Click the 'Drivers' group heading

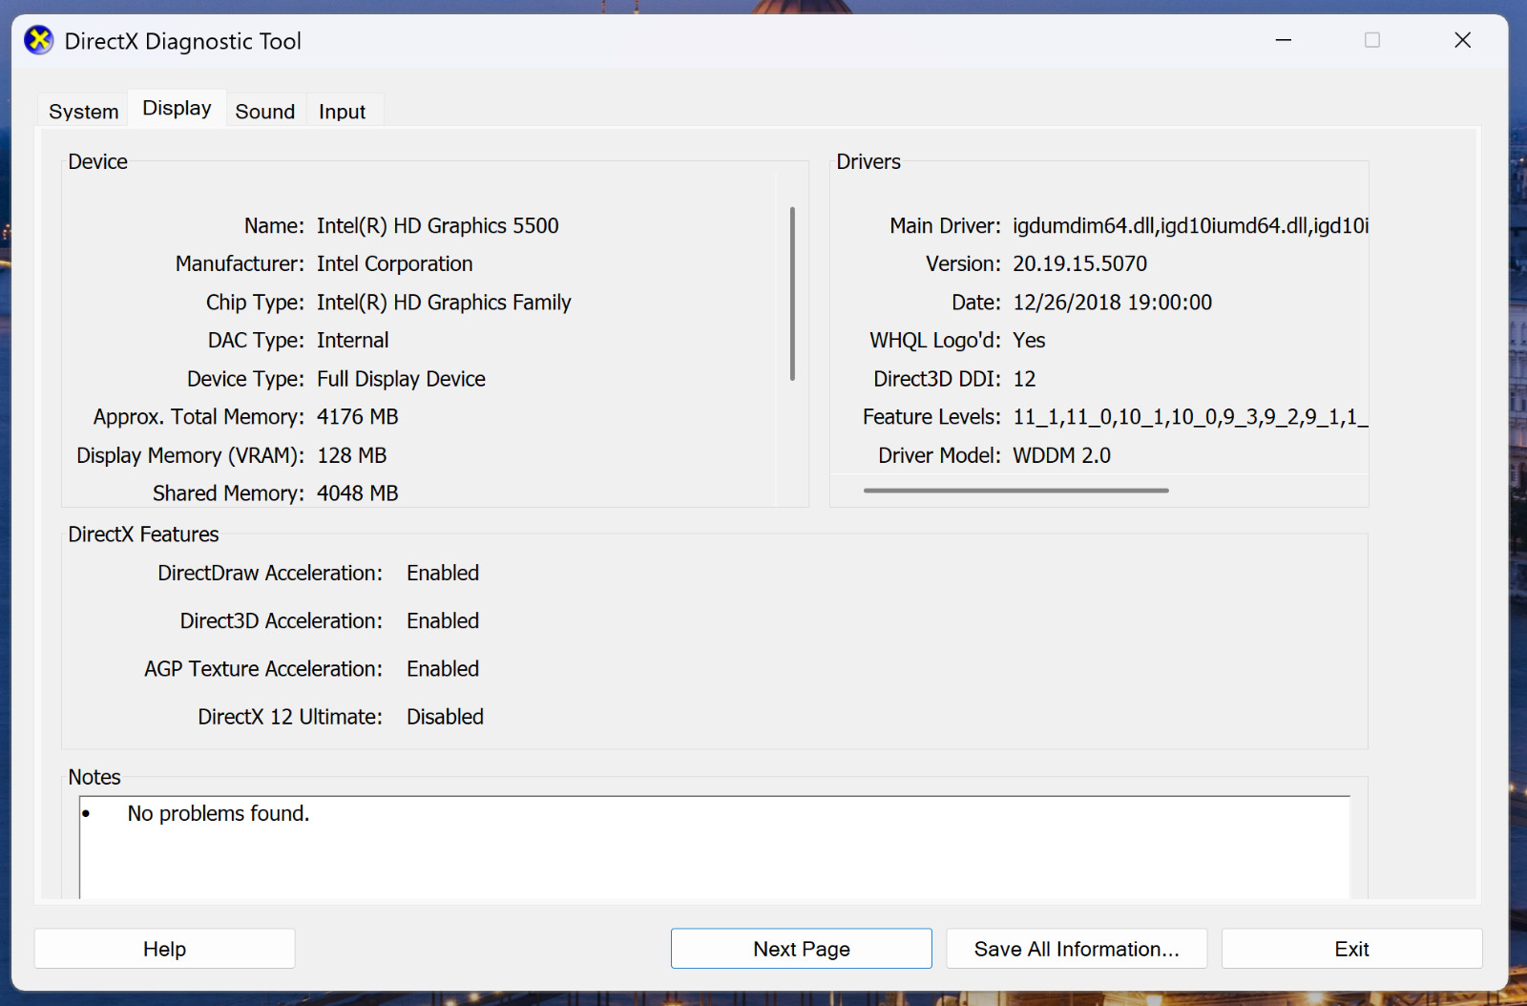(868, 161)
